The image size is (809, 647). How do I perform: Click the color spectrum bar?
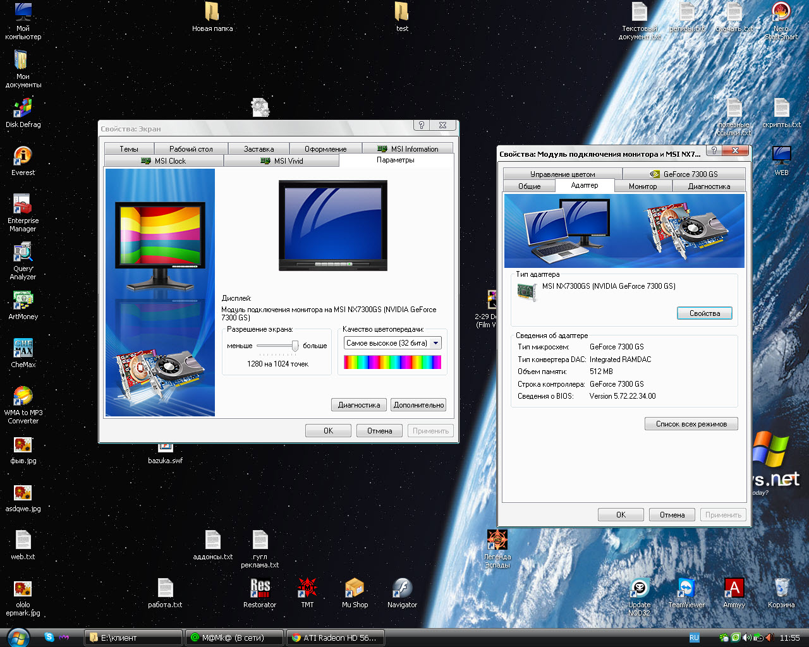[x=392, y=362]
